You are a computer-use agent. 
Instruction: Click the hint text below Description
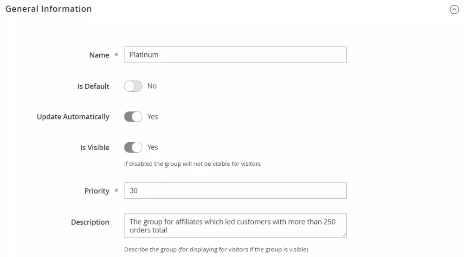216,250
